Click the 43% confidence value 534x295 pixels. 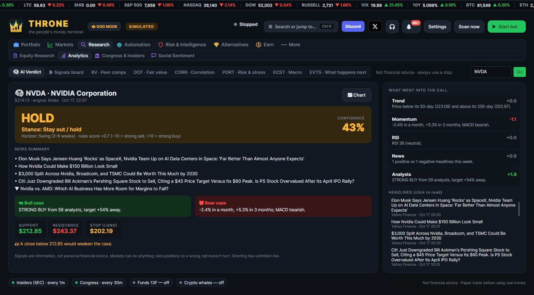click(x=353, y=128)
